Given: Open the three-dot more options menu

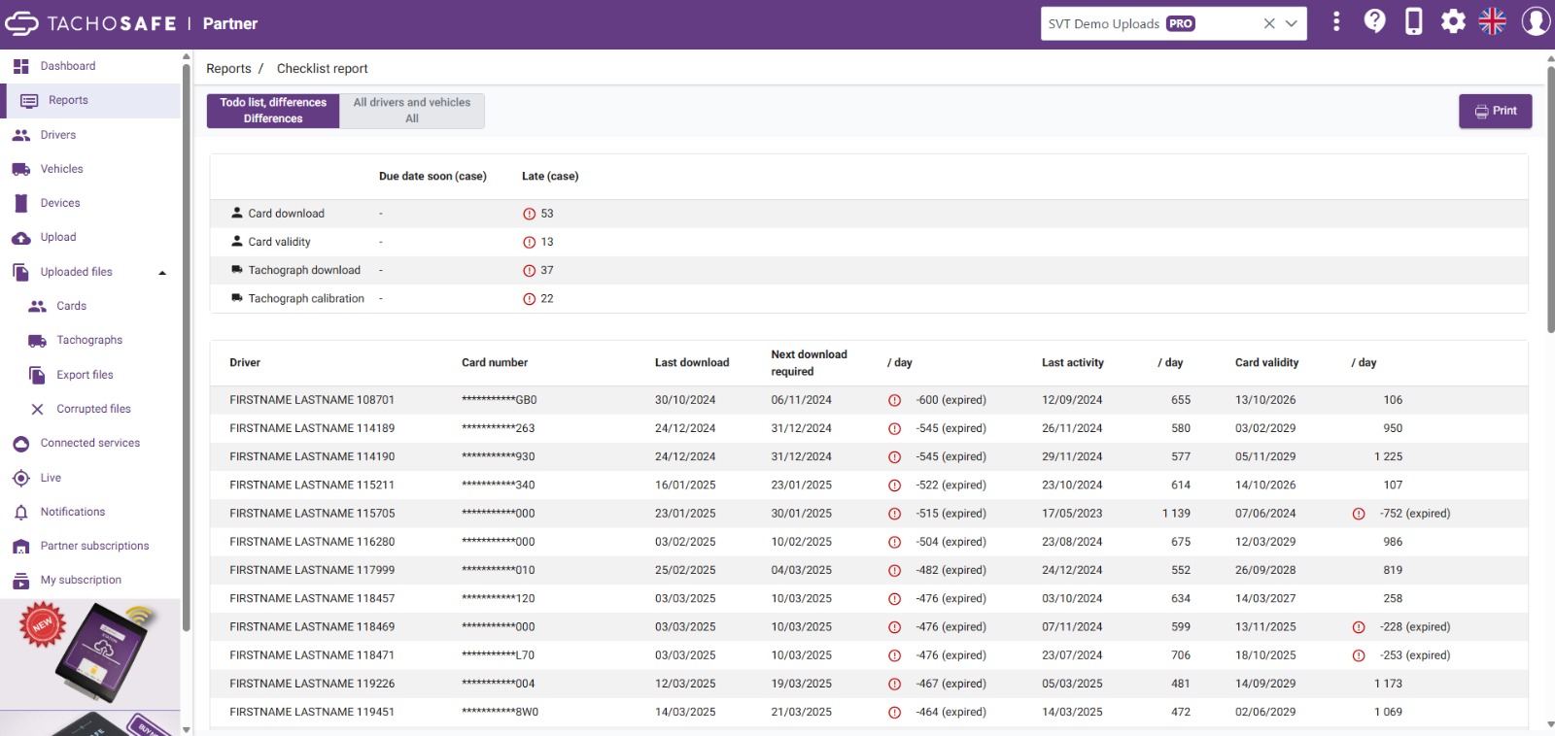Looking at the screenshot, I should click(1336, 21).
